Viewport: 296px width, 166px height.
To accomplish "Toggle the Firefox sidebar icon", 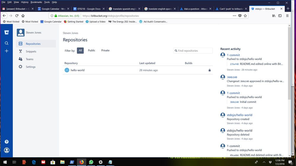I will (x=280, y=16).
